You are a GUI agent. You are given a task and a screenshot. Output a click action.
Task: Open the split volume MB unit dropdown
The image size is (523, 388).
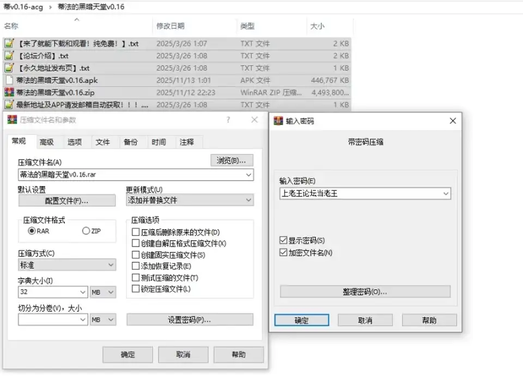(103, 320)
